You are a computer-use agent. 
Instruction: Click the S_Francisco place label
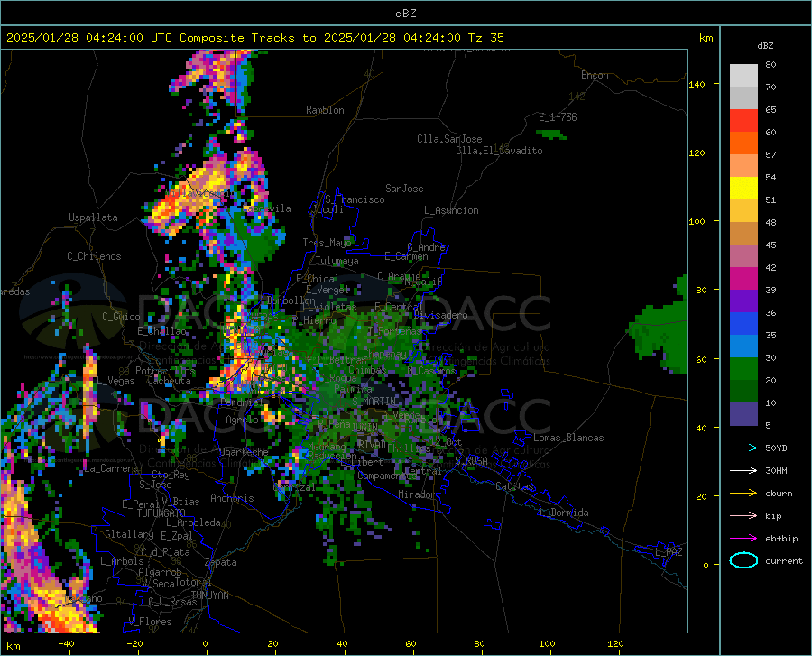click(x=355, y=199)
